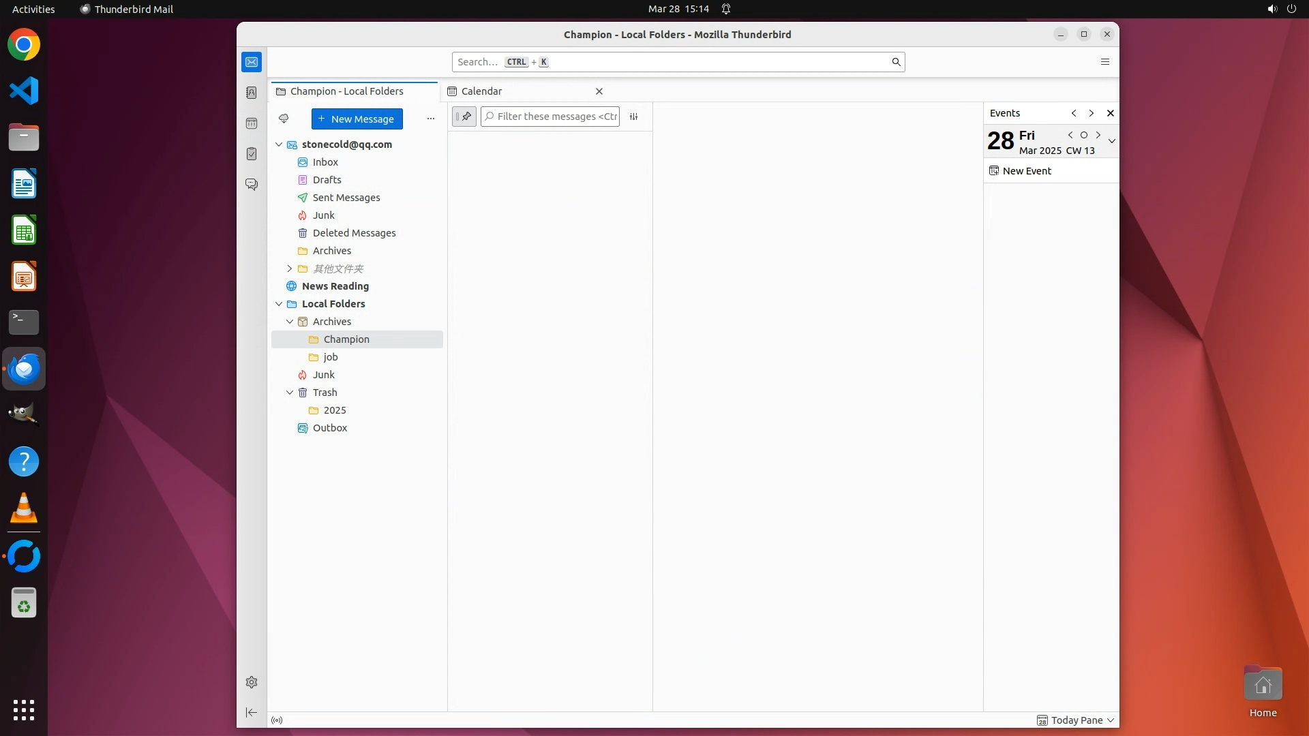The image size is (1309, 736).
Task: Collapse the Local Folders tree
Action: point(279,304)
